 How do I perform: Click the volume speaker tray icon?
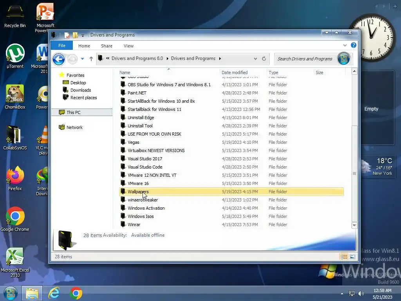[x=361, y=294]
